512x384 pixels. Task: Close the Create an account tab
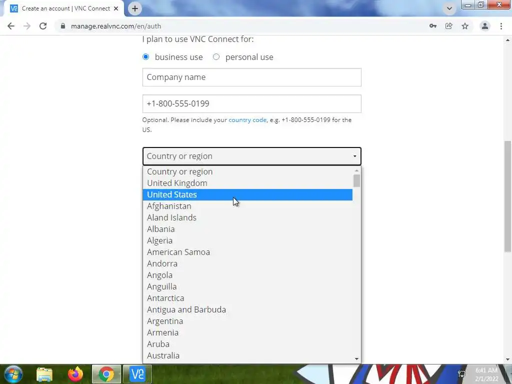(x=116, y=8)
